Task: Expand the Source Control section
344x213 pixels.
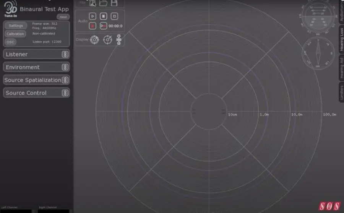Action: pos(36,93)
